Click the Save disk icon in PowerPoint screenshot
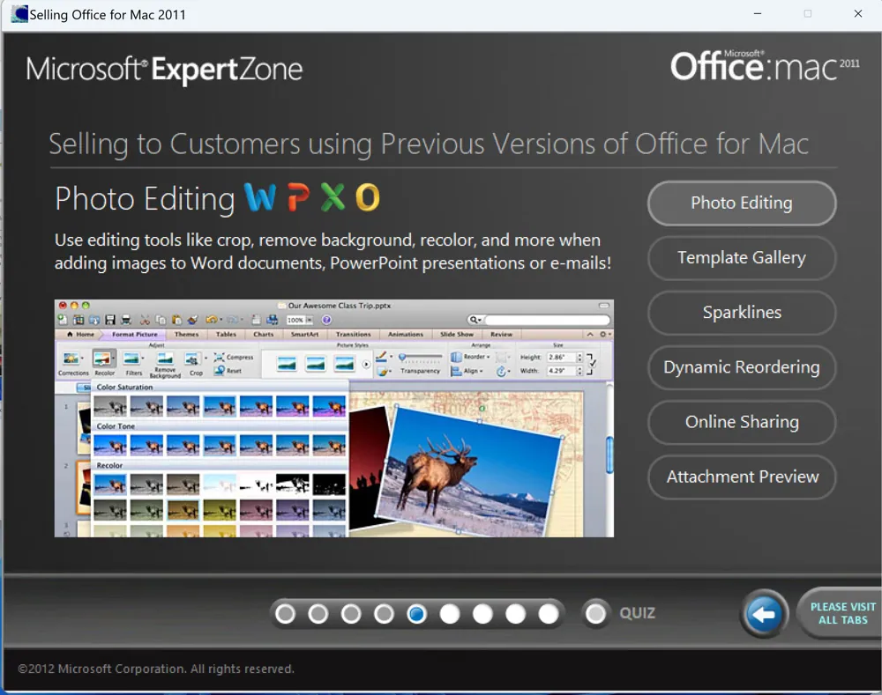 (110, 320)
